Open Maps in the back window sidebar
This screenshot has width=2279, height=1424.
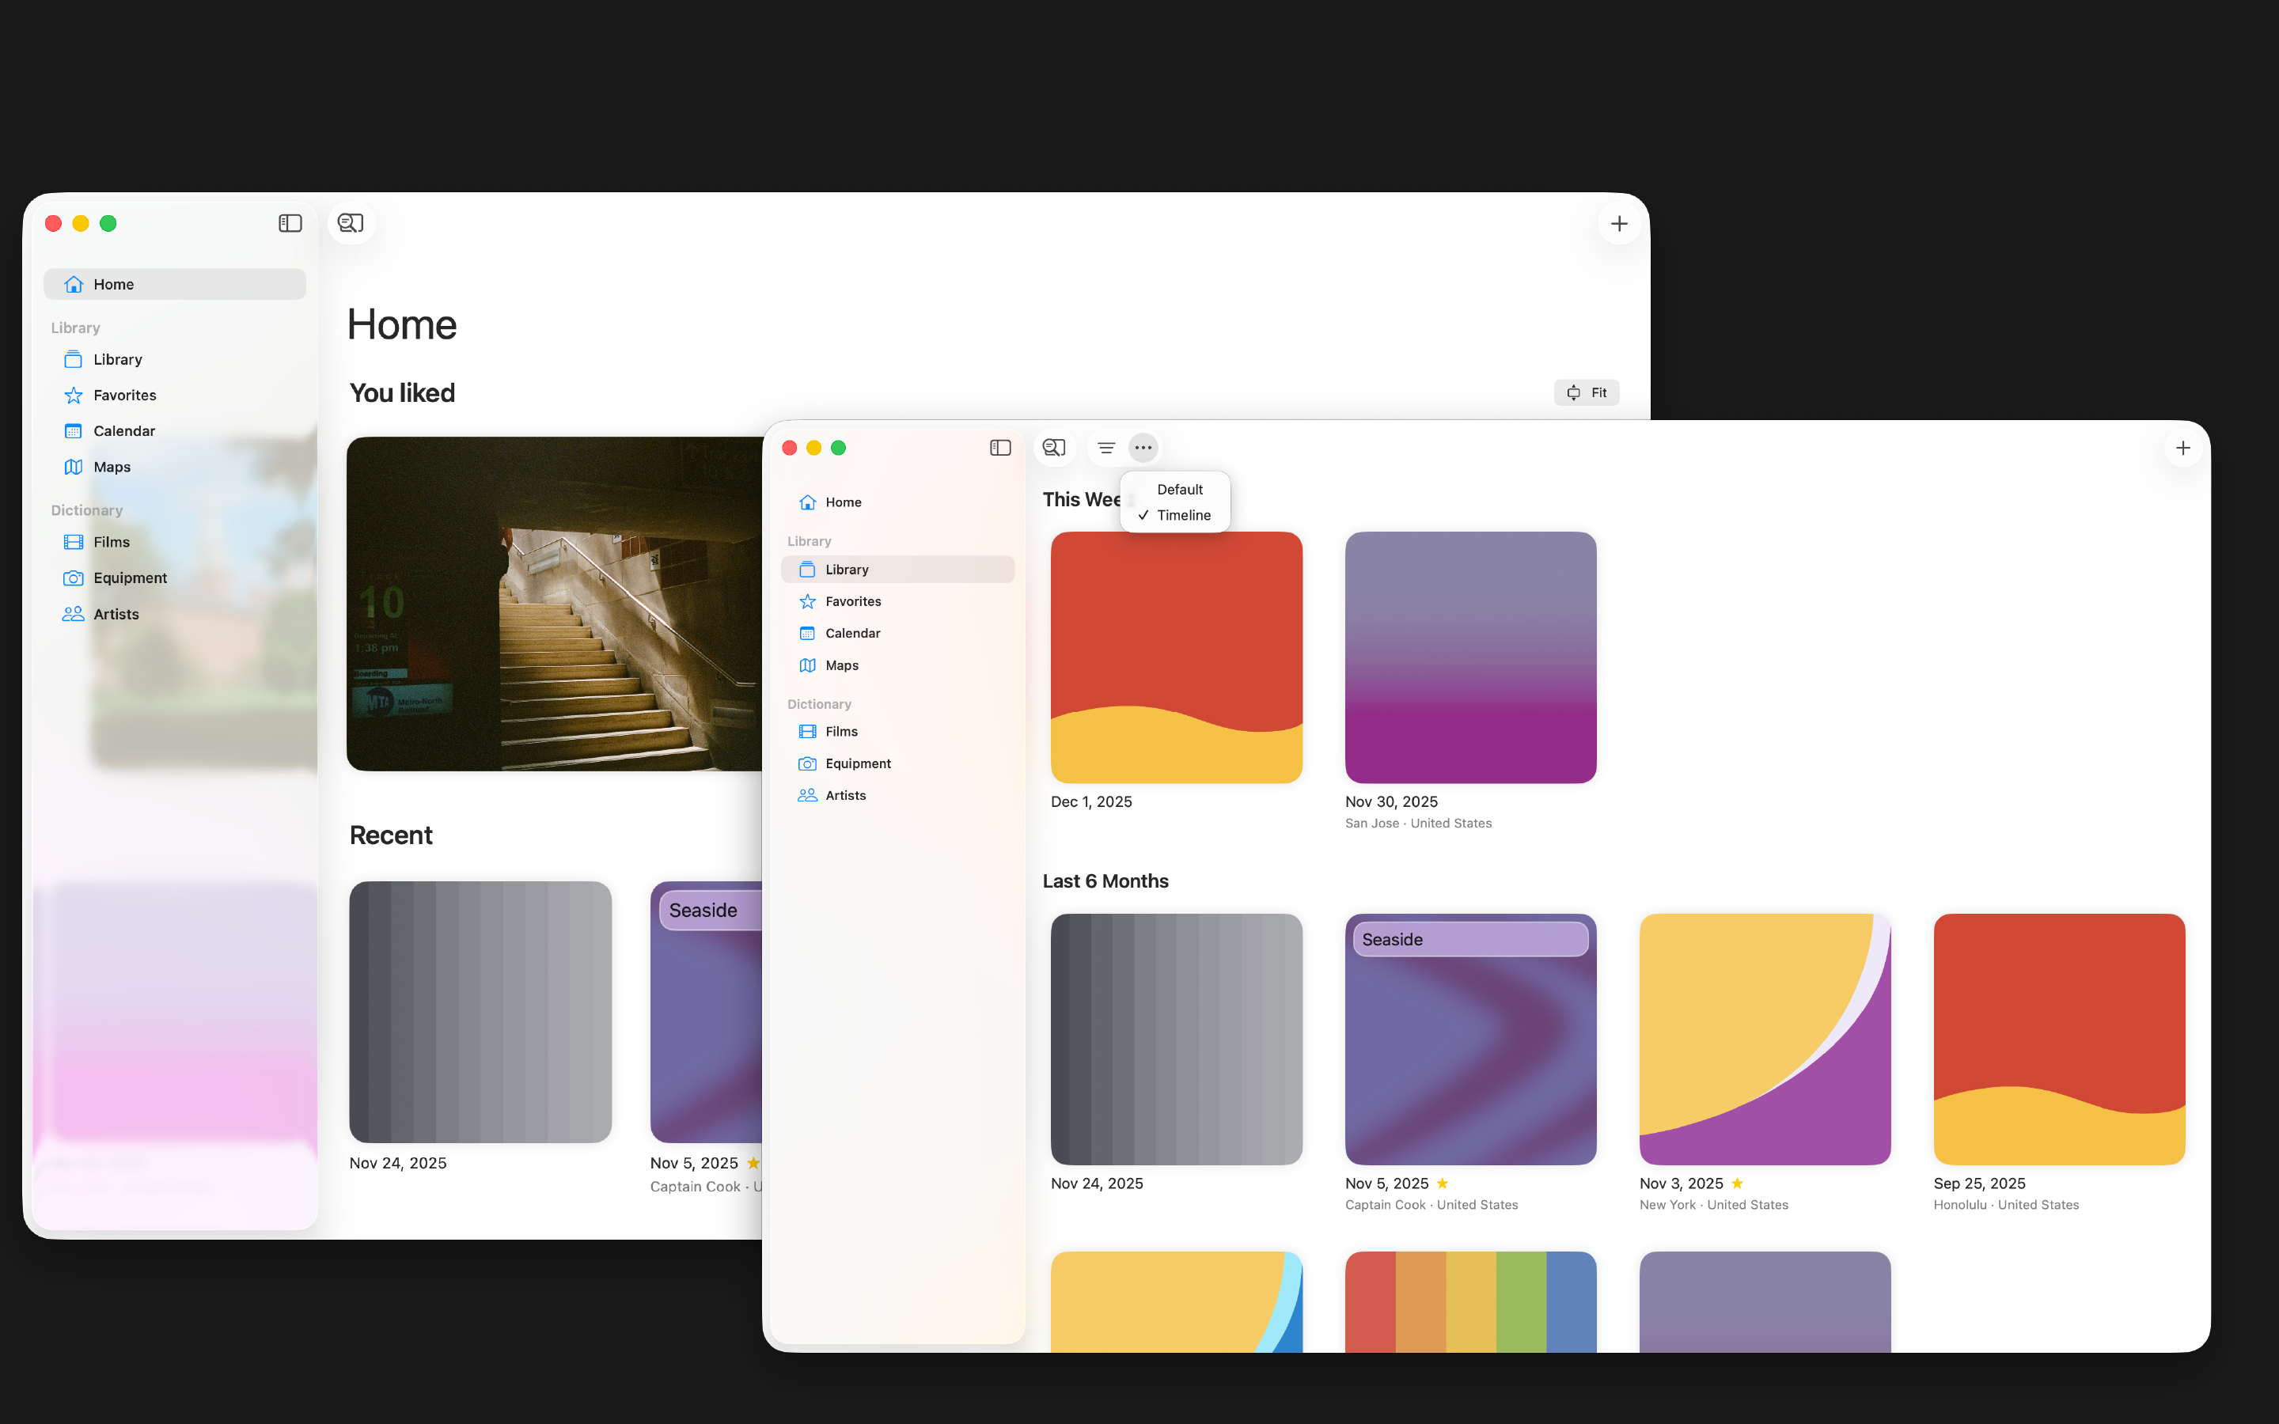click(111, 467)
